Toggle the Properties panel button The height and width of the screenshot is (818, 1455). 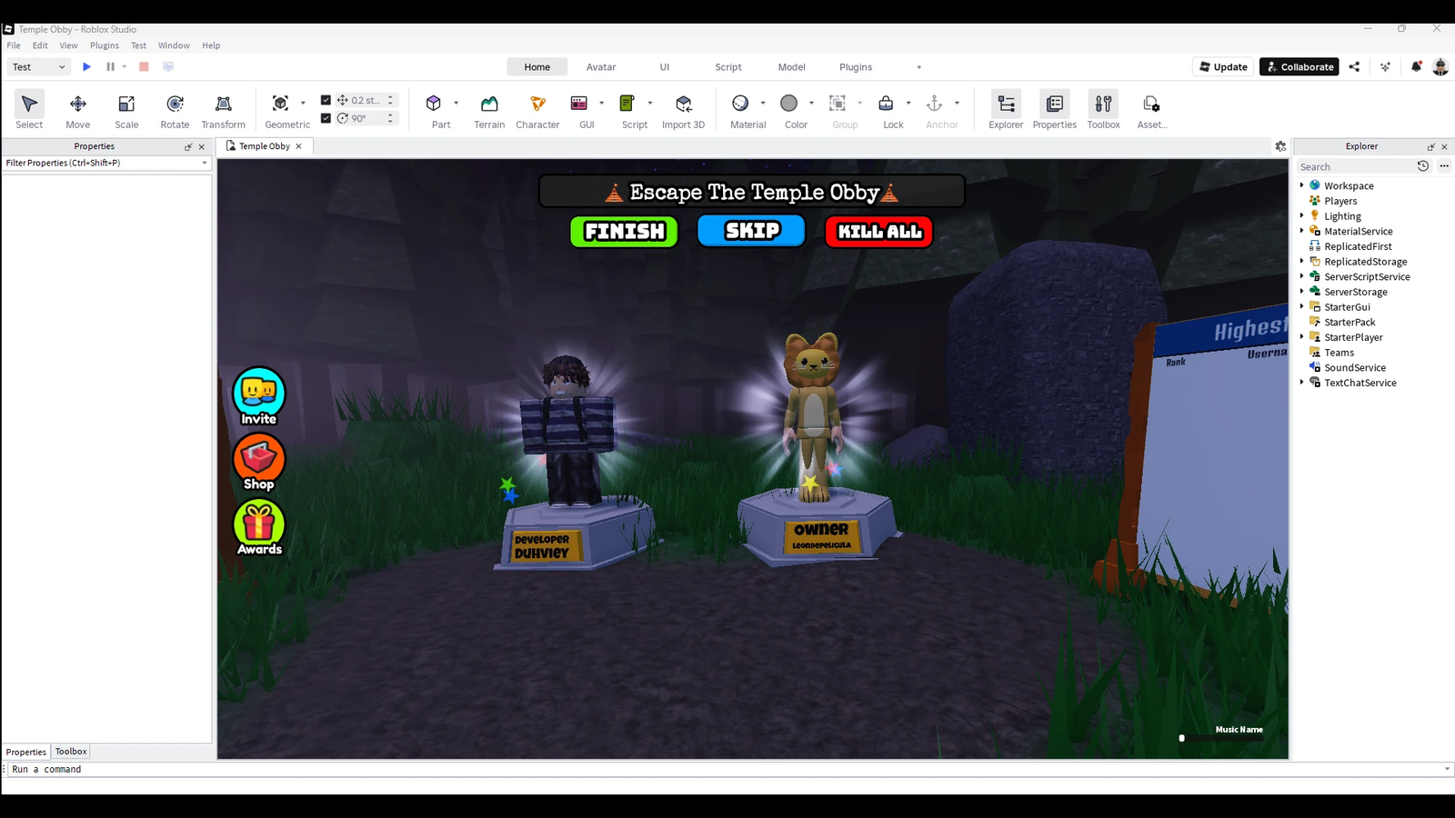point(1055,110)
